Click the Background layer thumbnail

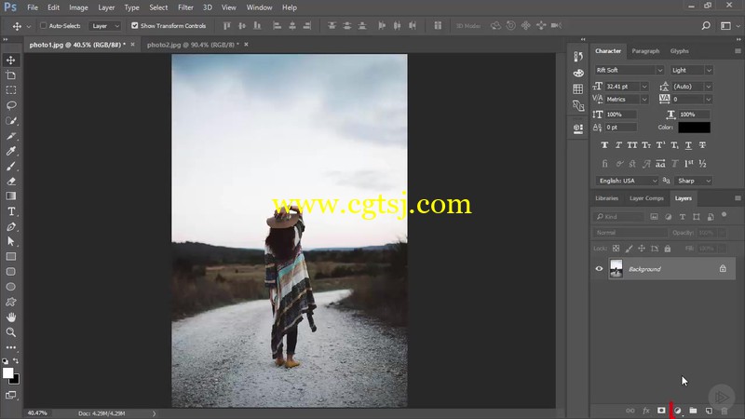(x=616, y=269)
